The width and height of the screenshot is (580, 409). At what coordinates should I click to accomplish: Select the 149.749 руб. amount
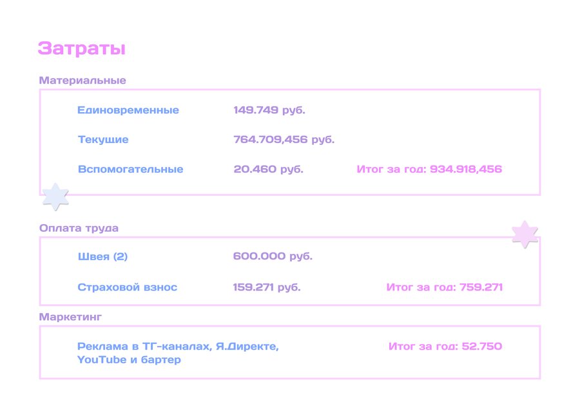click(269, 110)
